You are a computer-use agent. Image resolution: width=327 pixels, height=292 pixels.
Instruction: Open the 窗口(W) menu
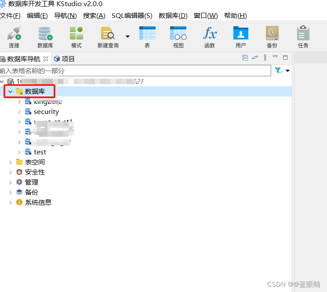point(206,16)
